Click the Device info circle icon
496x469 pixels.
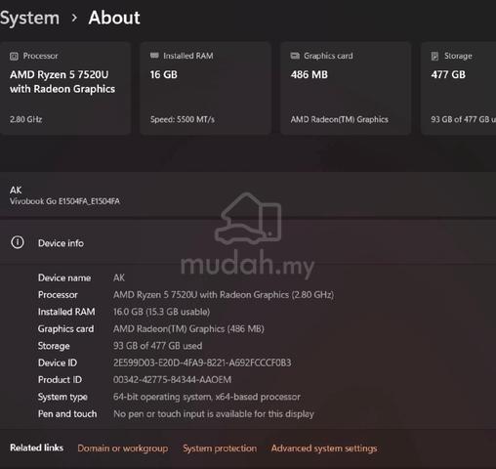pyautogui.click(x=18, y=242)
